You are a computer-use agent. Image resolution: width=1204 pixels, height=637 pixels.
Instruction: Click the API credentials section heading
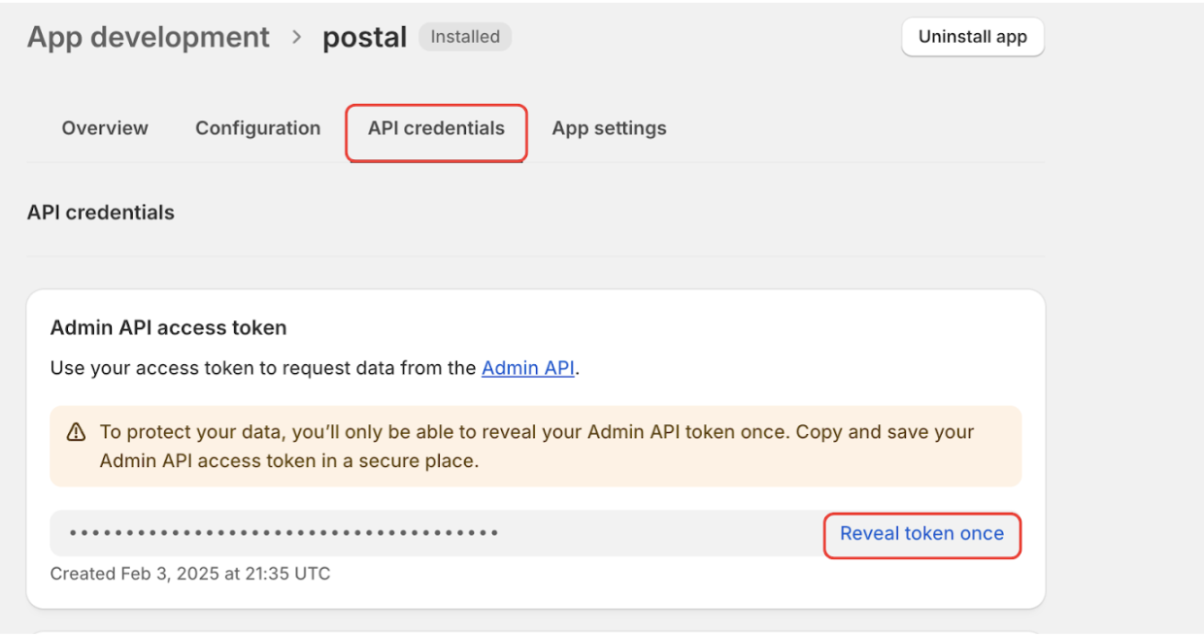click(x=101, y=213)
